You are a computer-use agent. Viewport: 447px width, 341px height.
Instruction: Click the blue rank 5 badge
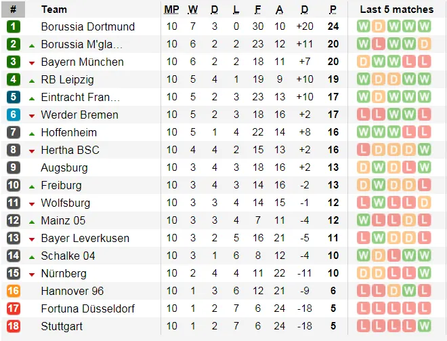point(14,98)
